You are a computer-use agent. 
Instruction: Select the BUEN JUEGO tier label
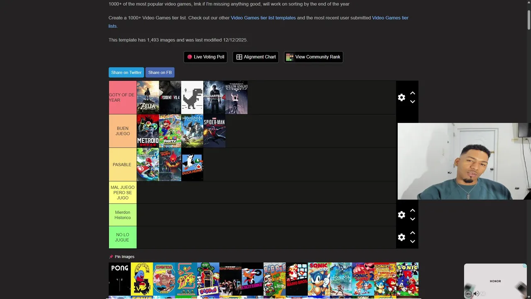(122, 131)
